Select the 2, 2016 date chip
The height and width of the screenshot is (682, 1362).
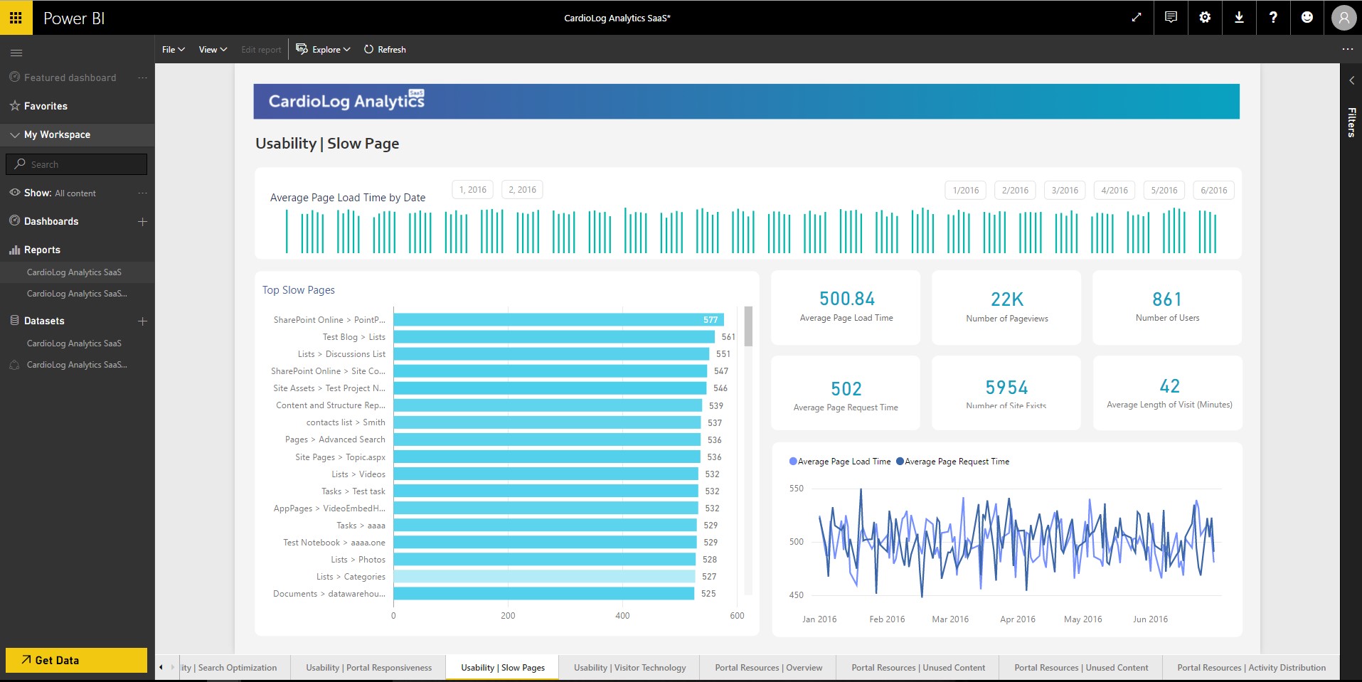pyautogui.click(x=522, y=190)
